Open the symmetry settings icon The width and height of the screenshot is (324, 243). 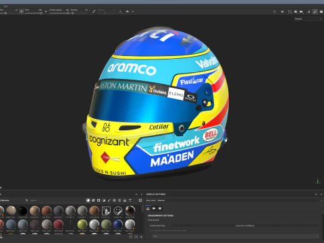pos(121,11)
